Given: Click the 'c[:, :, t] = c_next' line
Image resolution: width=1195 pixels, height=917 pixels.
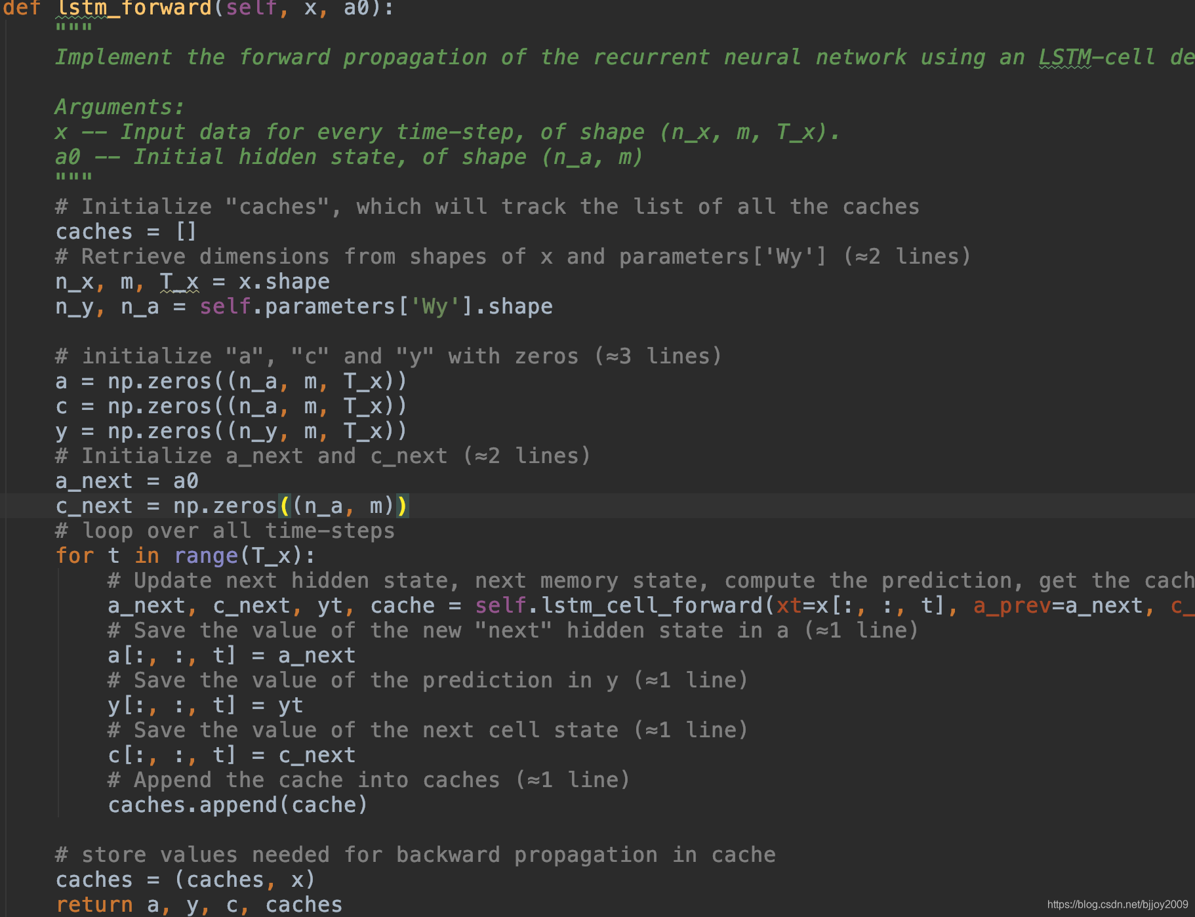Looking at the screenshot, I should point(232,755).
